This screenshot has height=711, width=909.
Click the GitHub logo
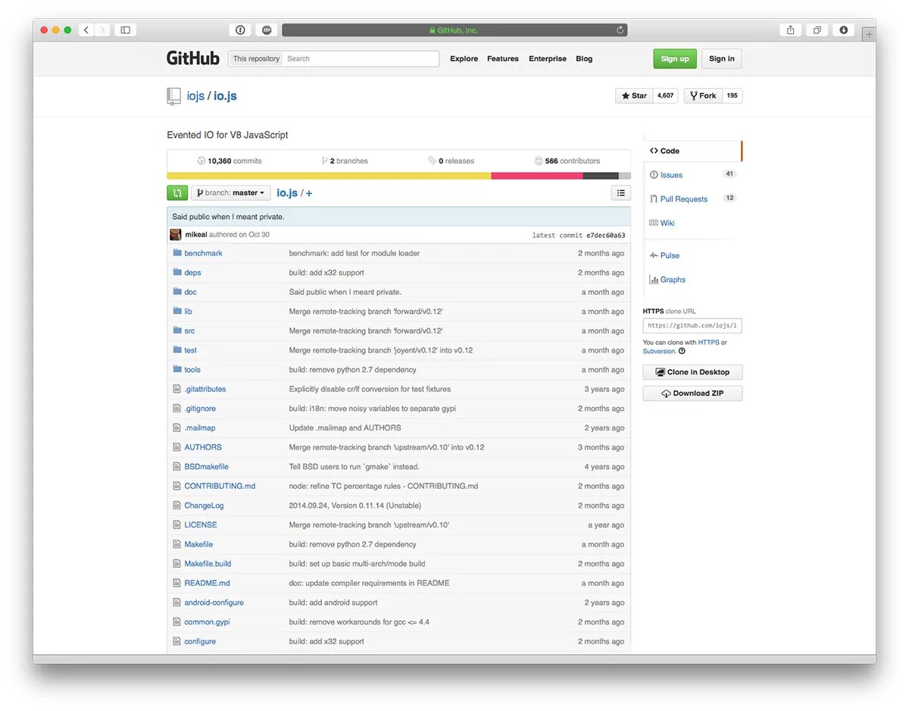193,58
